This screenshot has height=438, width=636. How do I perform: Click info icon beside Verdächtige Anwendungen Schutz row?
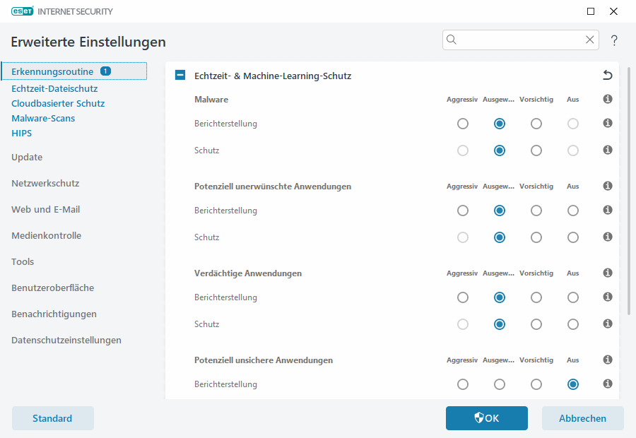pyautogui.click(x=607, y=324)
